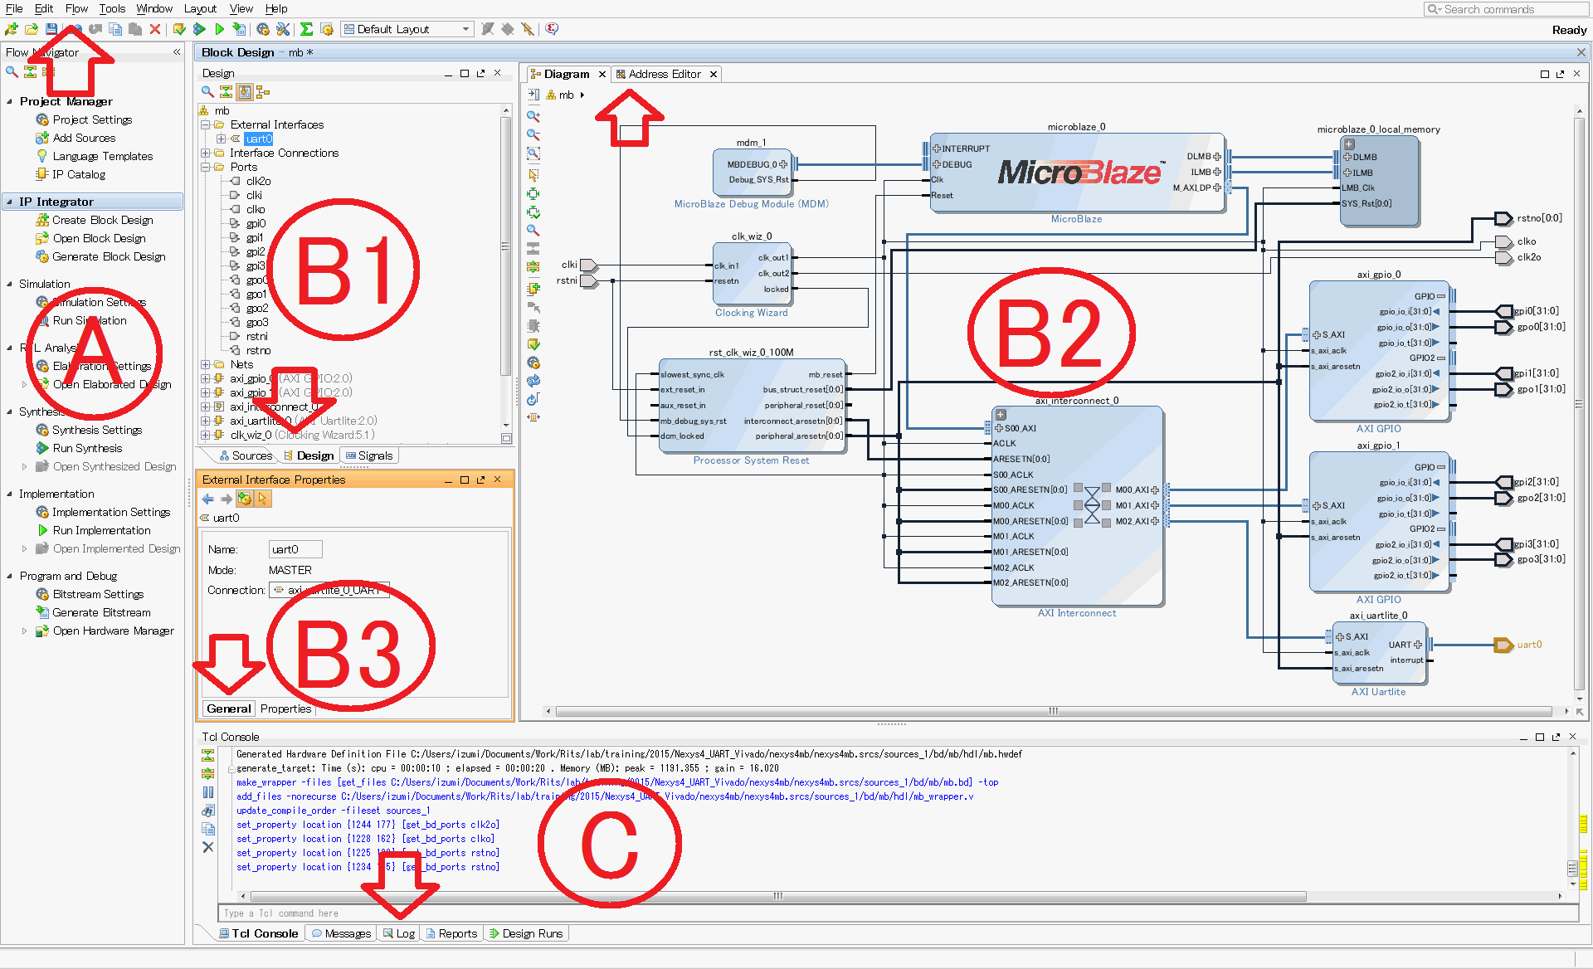Viewport: 1593px width, 969px height.
Task: Expand the uart0 tree node
Action: tap(221, 139)
